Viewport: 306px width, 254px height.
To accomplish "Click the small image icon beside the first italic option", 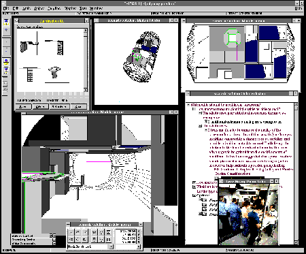I will pos(204,200).
